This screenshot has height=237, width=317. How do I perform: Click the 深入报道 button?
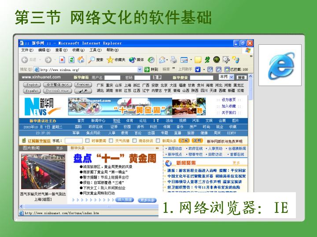[x=125, y=200]
